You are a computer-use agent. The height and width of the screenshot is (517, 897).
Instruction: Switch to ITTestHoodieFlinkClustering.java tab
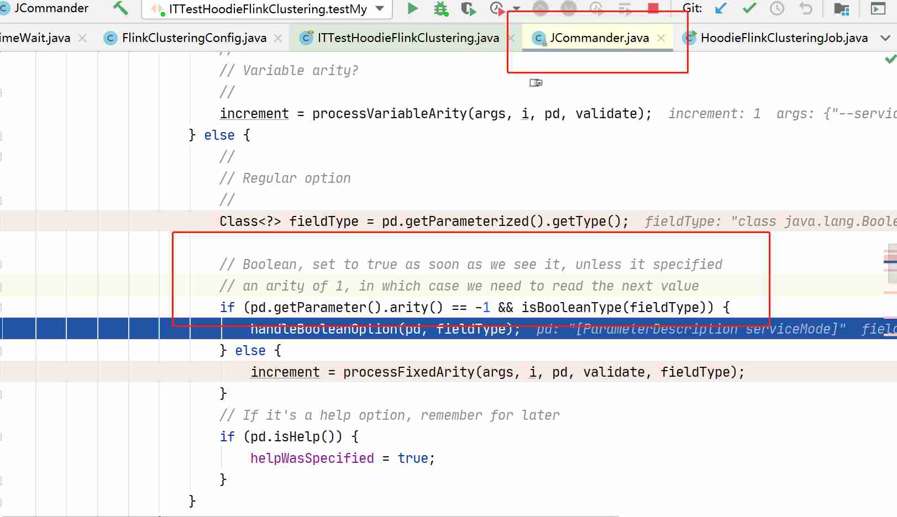tap(408, 38)
